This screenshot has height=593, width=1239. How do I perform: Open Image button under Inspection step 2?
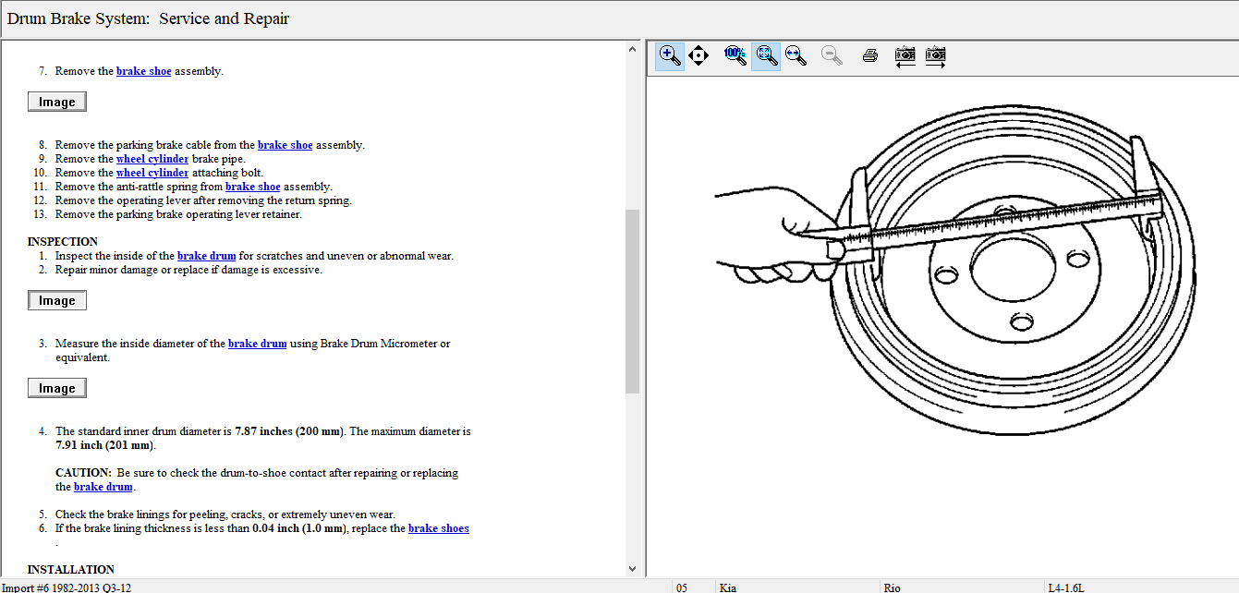coord(57,300)
